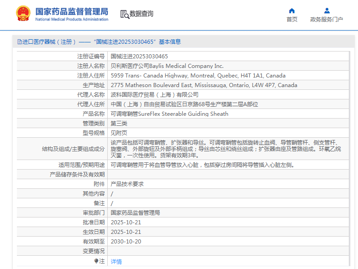This screenshot has height=269, width=358.
Task: Click the 管理类别 row label
Action: (x=94, y=123)
